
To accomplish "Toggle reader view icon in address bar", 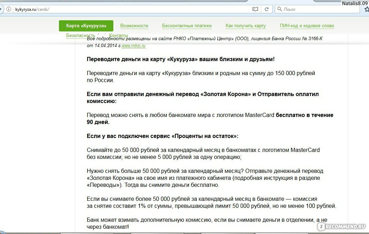I will tap(255, 9).
